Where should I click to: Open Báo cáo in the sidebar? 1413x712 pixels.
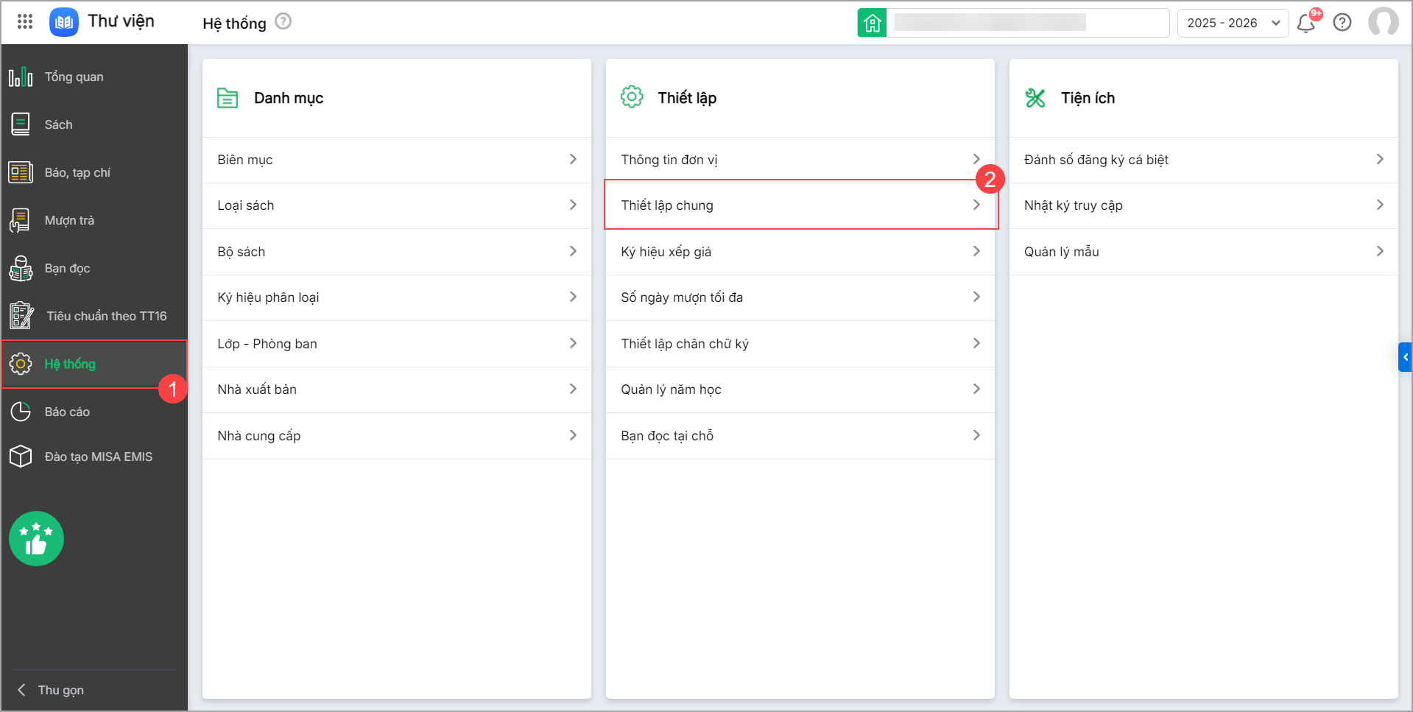[x=67, y=412]
